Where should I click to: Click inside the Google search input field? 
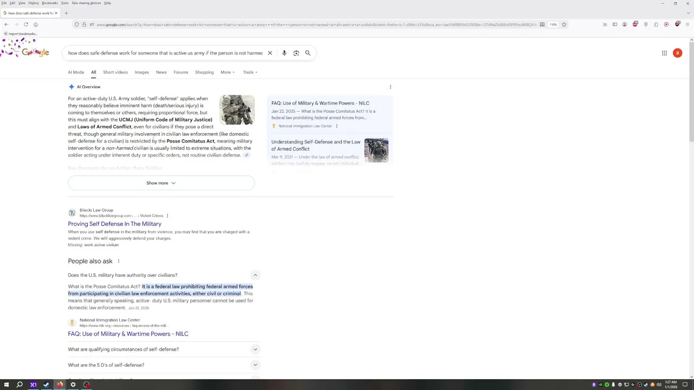(x=165, y=53)
